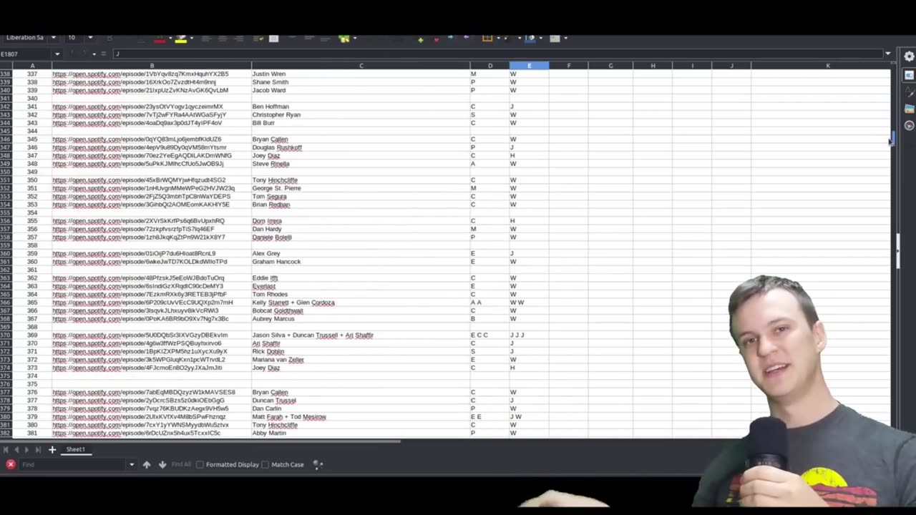This screenshot has width=916, height=515.
Task: Select cell with 'Mariana van Zeller'
Action: tap(278, 360)
